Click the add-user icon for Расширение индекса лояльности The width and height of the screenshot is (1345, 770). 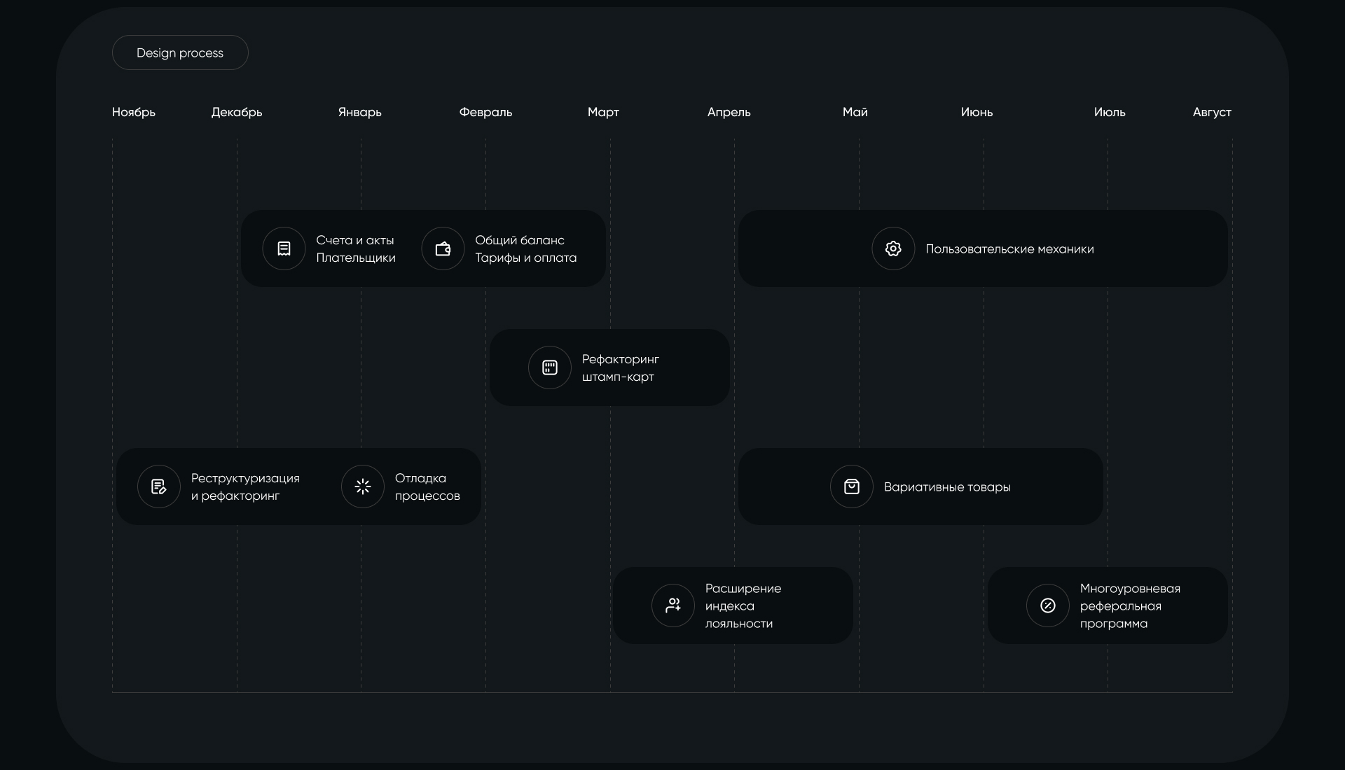[673, 605]
